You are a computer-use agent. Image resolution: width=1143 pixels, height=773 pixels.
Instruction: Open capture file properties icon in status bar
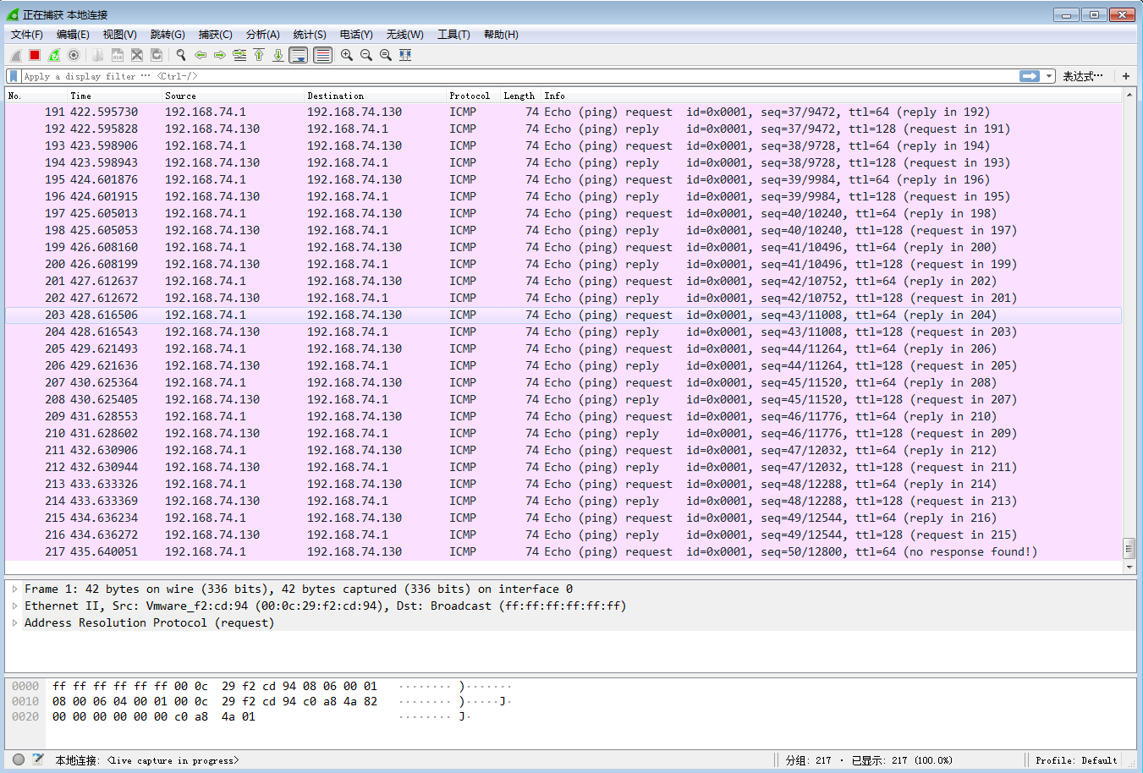(x=38, y=759)
